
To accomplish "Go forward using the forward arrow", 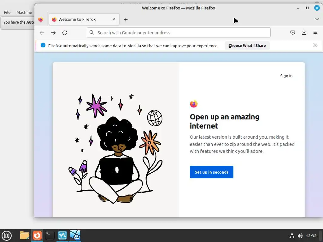I will (x=53, y=32).
